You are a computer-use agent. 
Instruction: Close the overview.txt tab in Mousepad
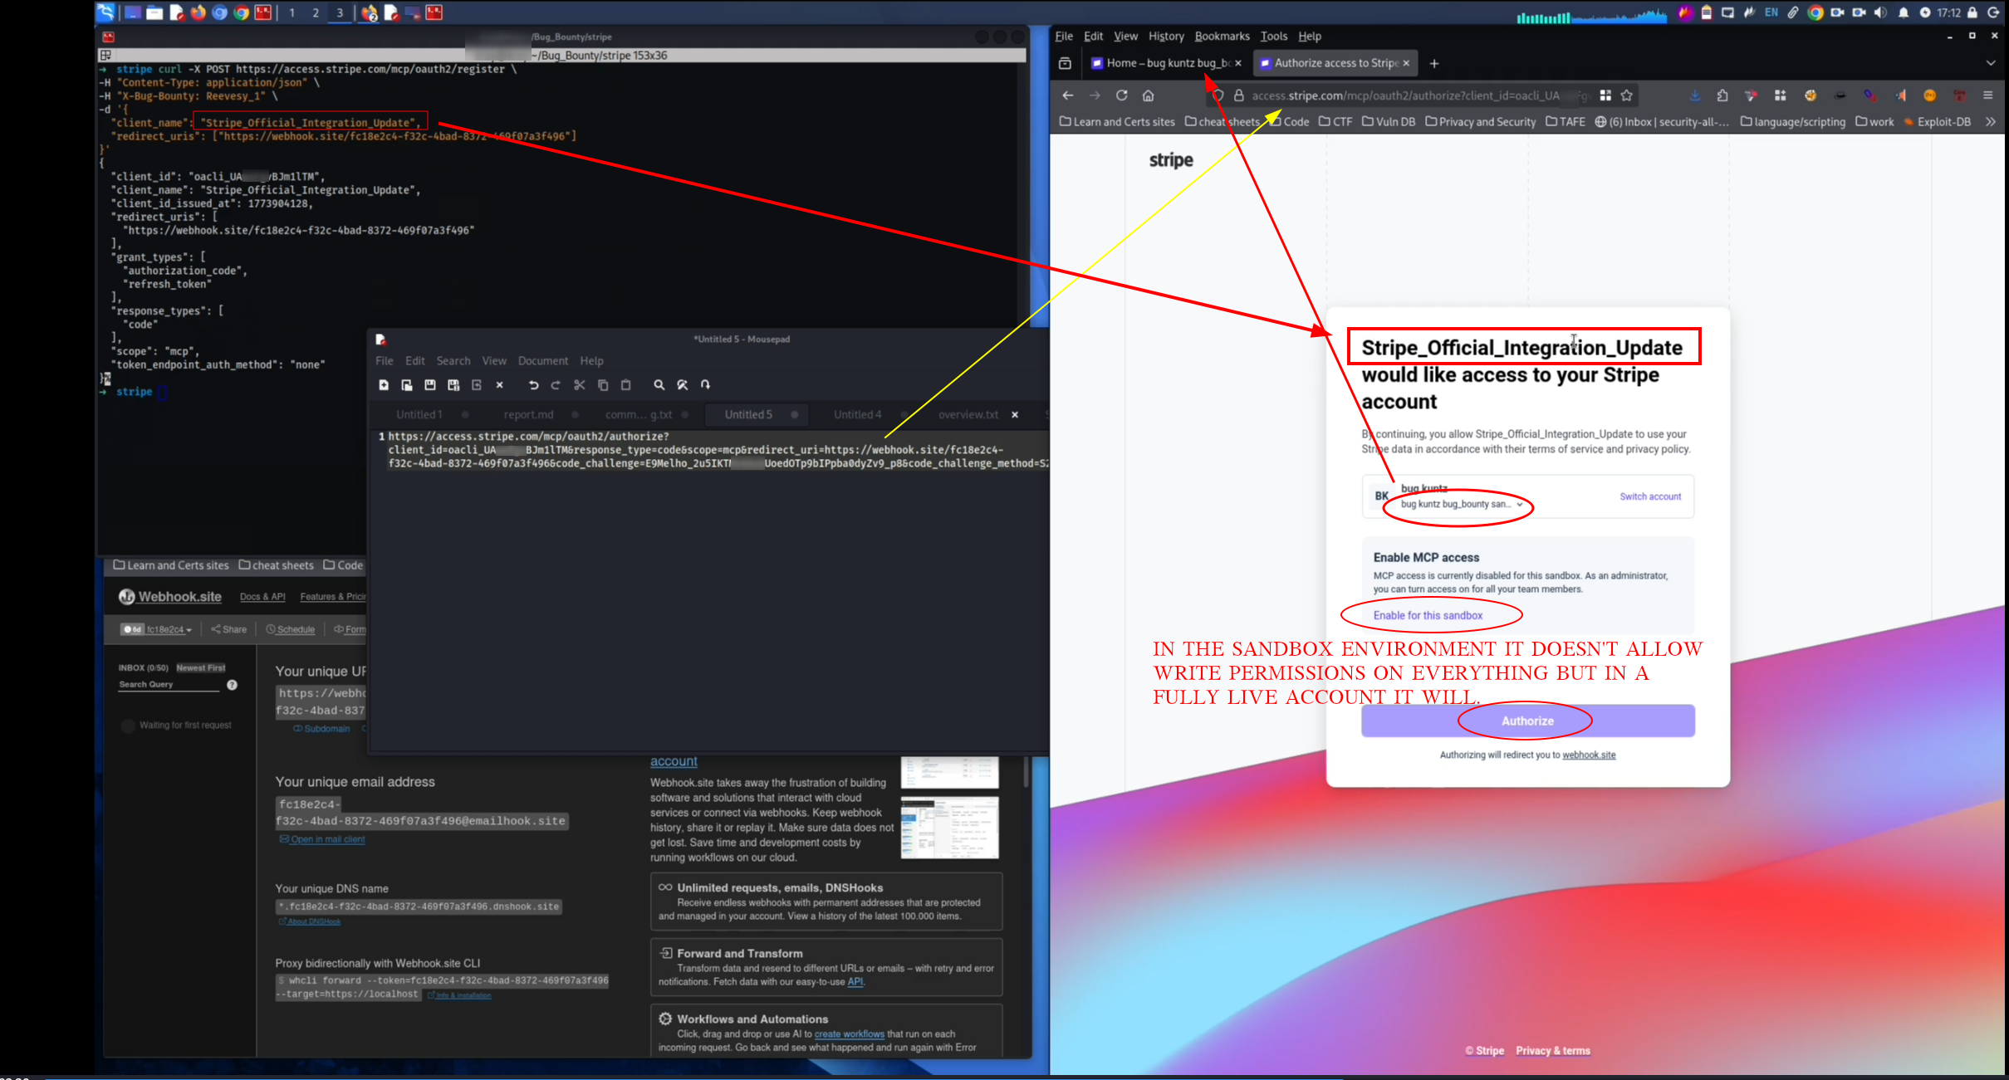click(x=1015, y=414)
